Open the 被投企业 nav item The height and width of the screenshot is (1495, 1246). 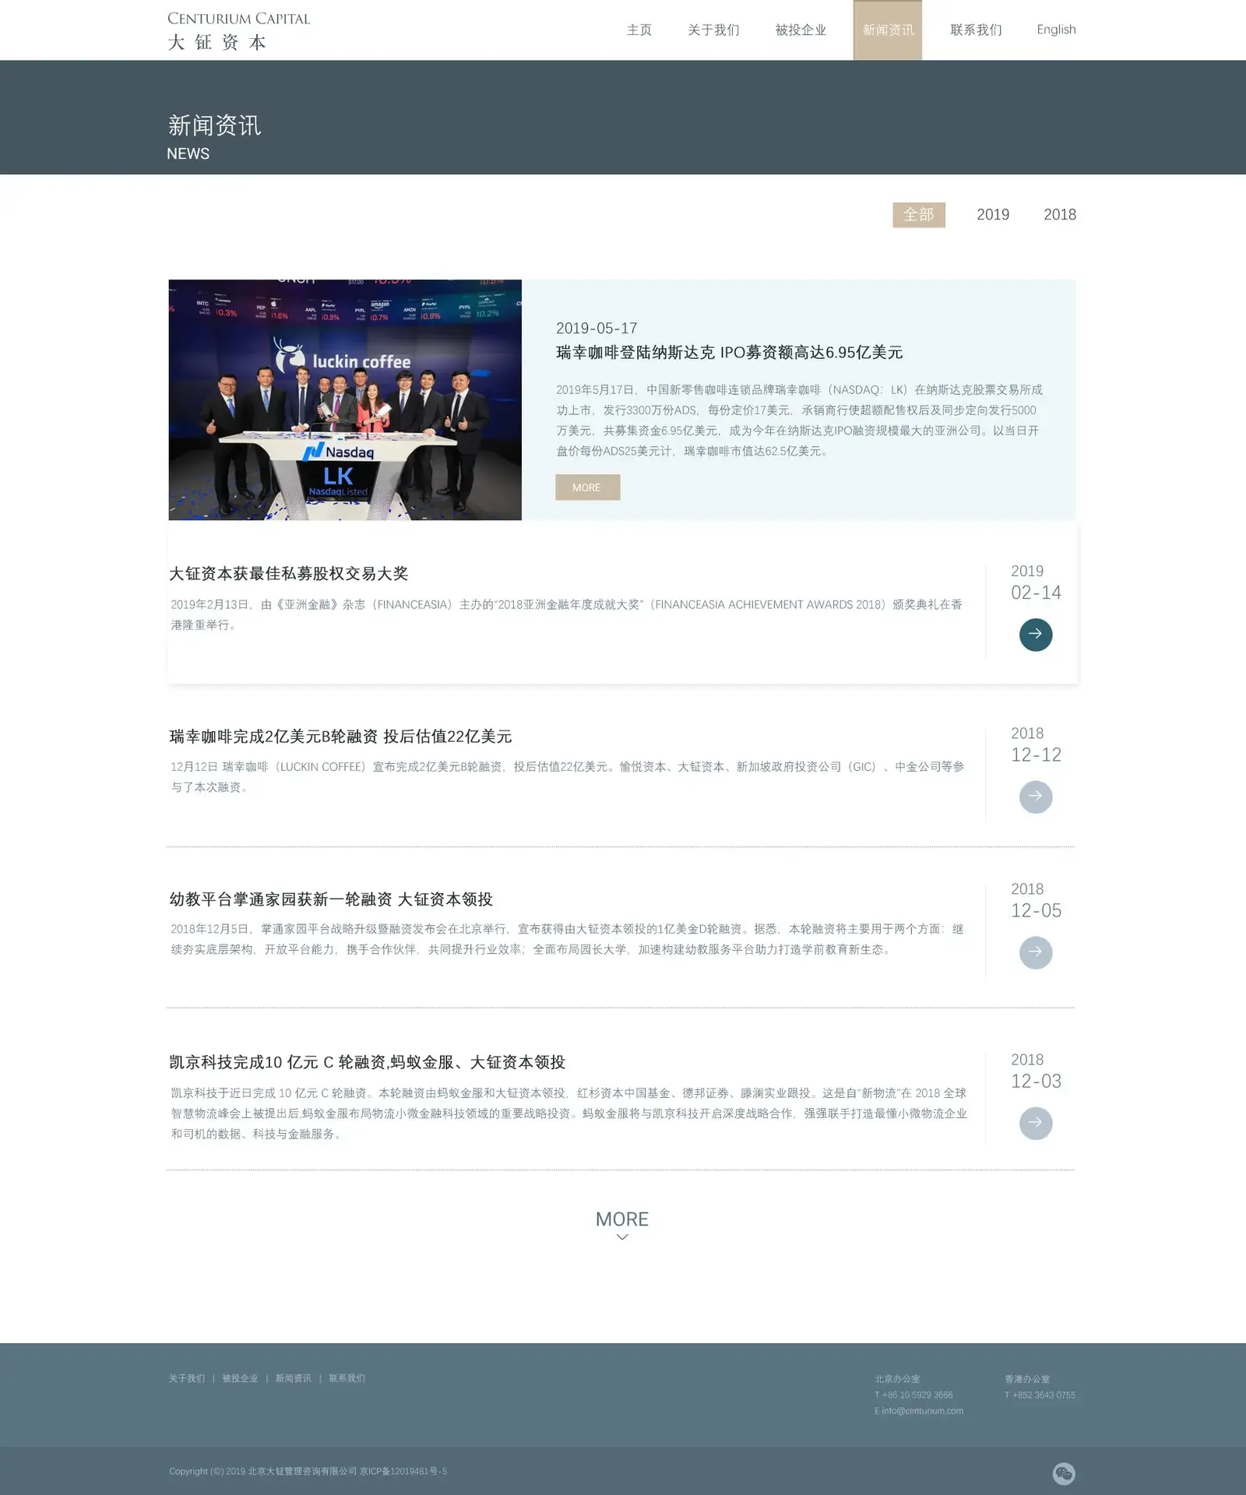click(801, 30)
